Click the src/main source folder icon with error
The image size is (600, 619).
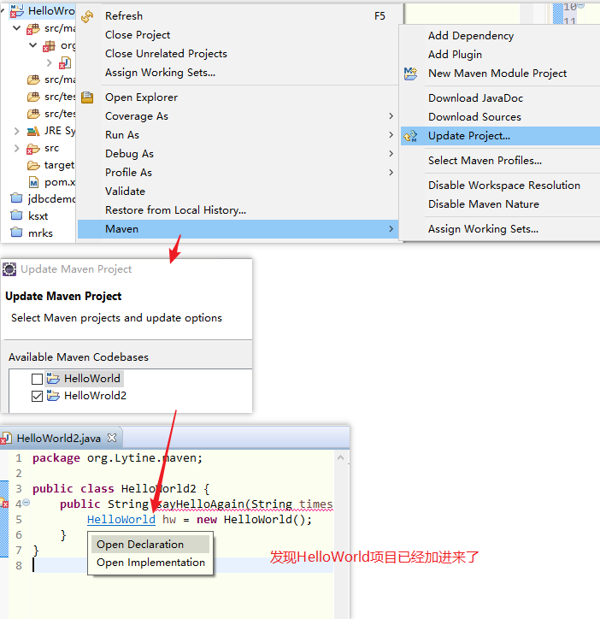point(33,29)
